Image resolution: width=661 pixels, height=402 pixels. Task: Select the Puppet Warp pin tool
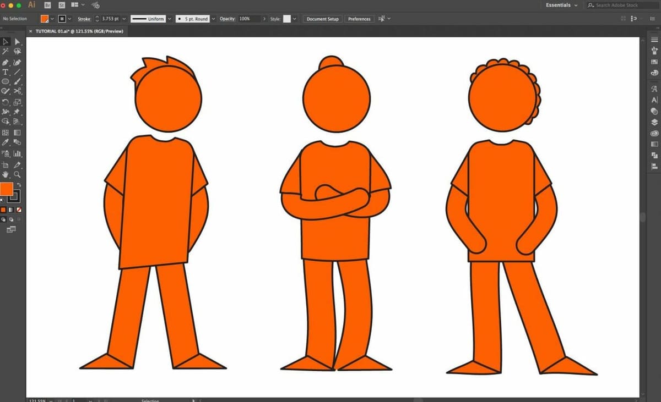(18, 112)
